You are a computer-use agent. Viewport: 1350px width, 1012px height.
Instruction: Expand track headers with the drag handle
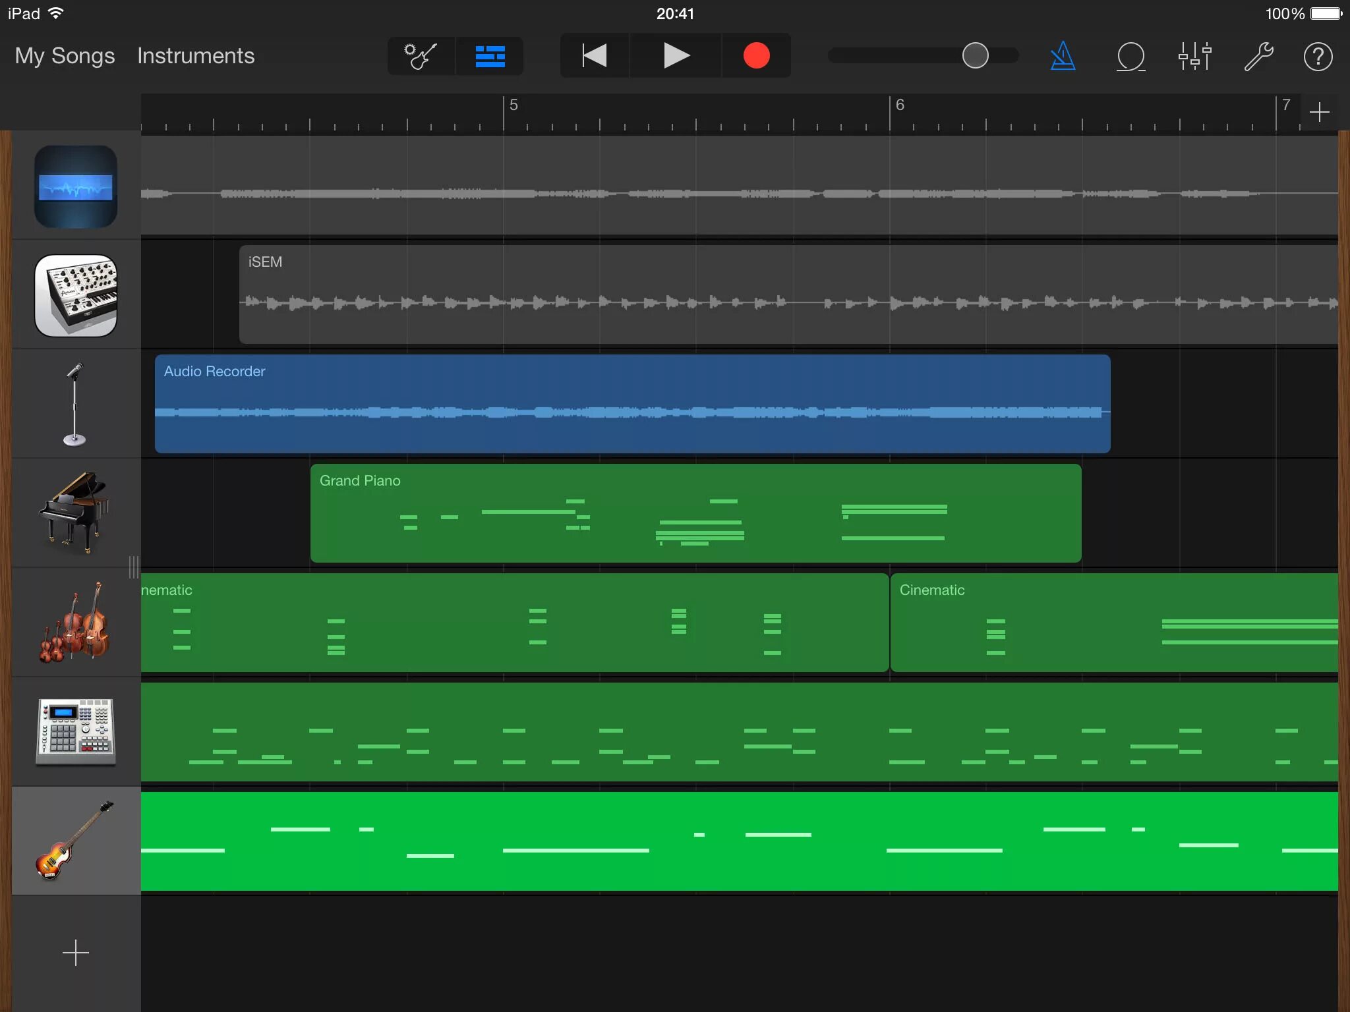[x=134, y=567]
